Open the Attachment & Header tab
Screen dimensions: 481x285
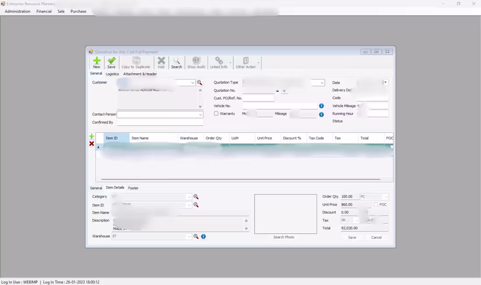point(139,74)
